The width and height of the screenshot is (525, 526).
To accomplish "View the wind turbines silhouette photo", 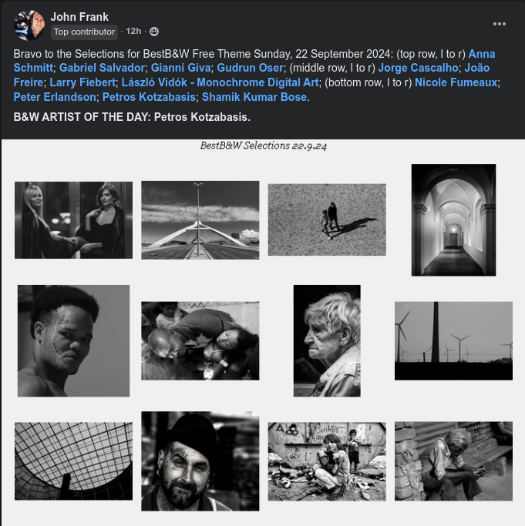I will click(453, 341).
